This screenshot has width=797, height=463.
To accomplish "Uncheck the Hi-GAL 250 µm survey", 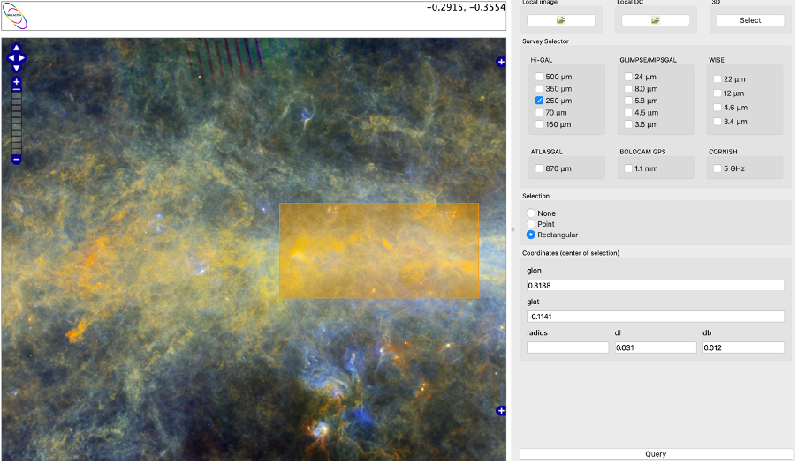I will click(539, 101).
